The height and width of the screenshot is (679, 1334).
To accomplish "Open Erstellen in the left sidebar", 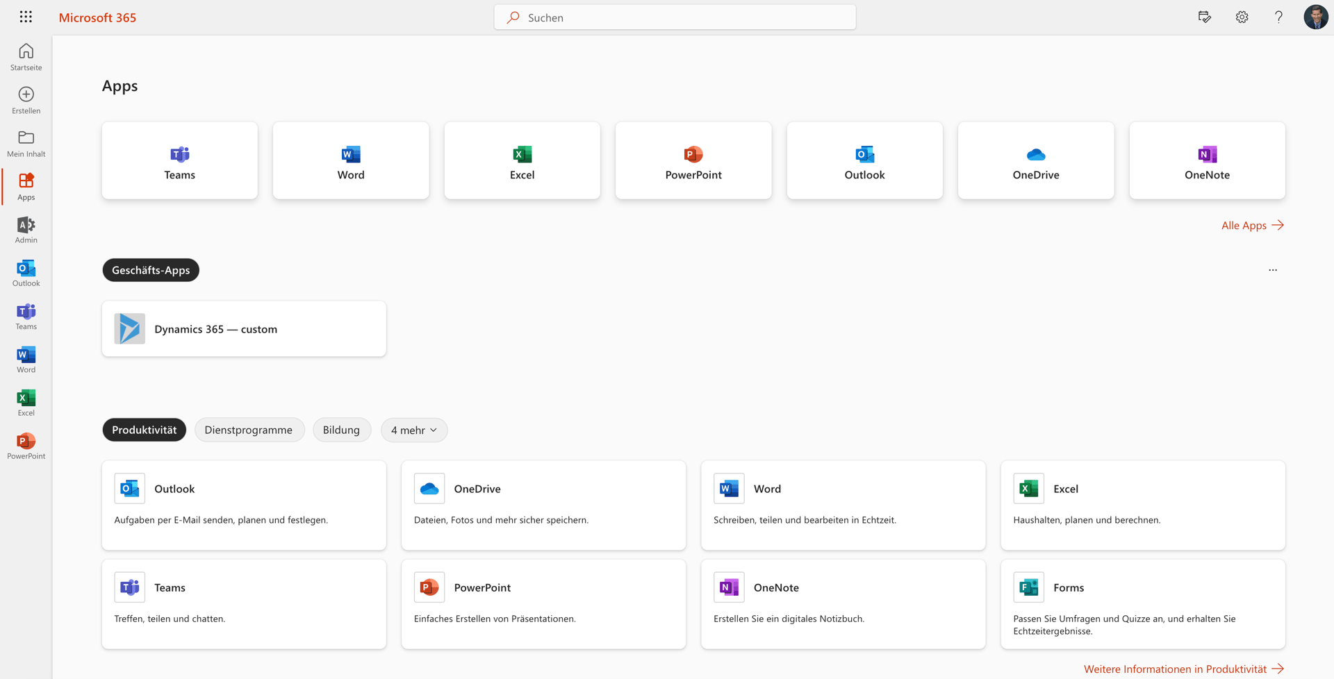I will coord(26,100).
